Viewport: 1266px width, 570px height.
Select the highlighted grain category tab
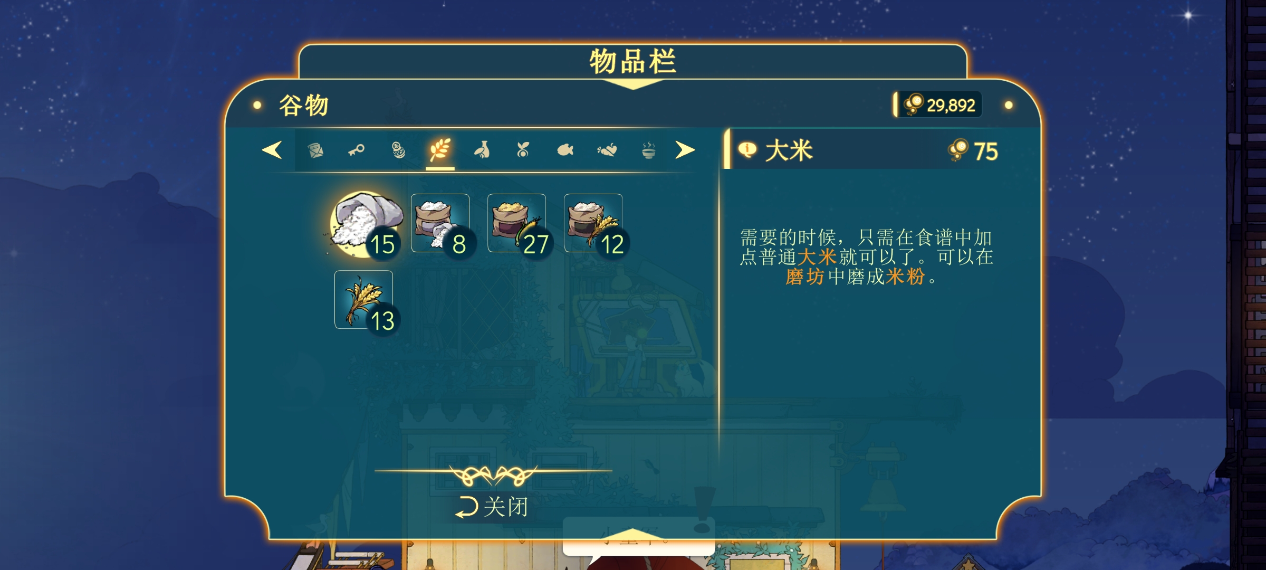(440, 150)
